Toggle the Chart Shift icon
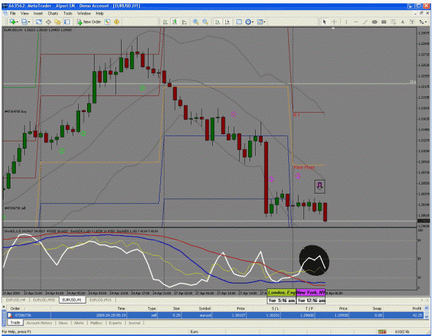This screenshot has height=336, width=432. (x=227, y=21)
